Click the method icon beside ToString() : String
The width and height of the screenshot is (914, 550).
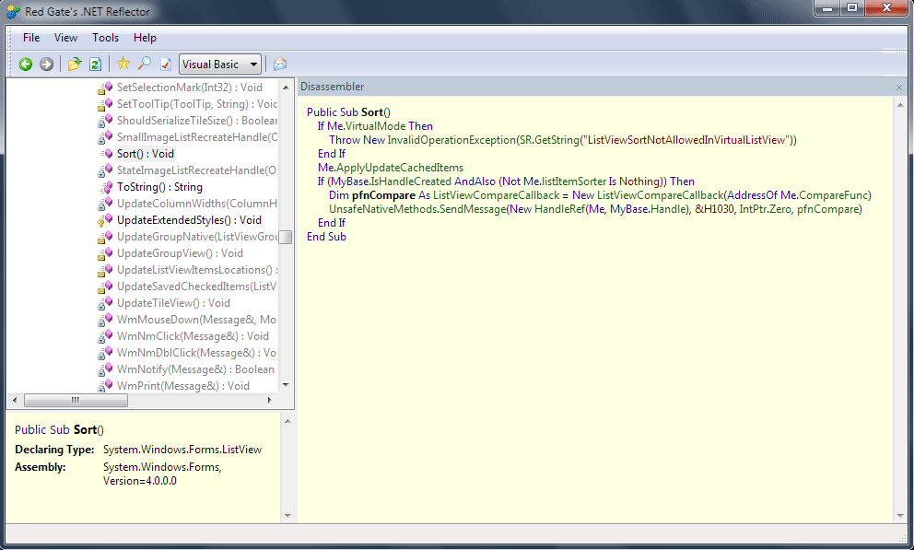click(x=106, y=187)
